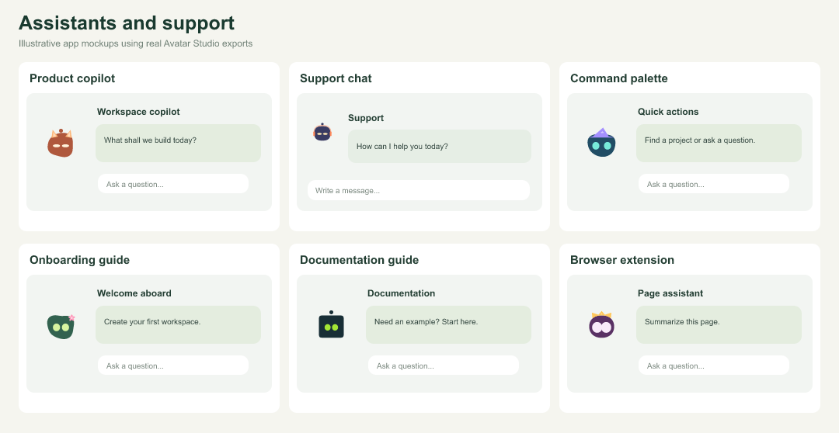Click the 'What shall we build today?' bubble
This screenshot has width=839, height=433.
[178, 144]
